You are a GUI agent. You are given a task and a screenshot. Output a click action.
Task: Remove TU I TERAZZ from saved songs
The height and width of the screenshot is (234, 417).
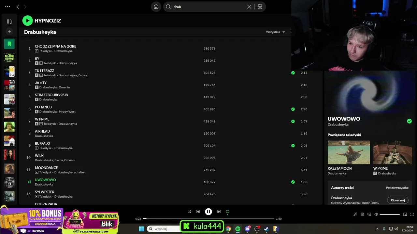(293, 73)
